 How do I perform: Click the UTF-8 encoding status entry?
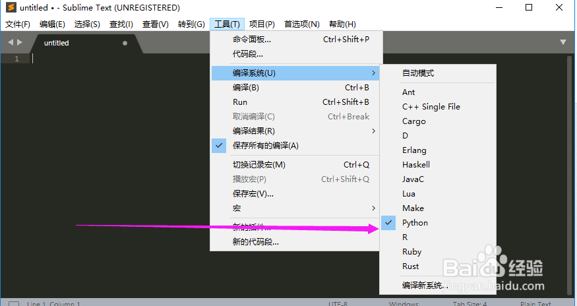click(338, 304)
